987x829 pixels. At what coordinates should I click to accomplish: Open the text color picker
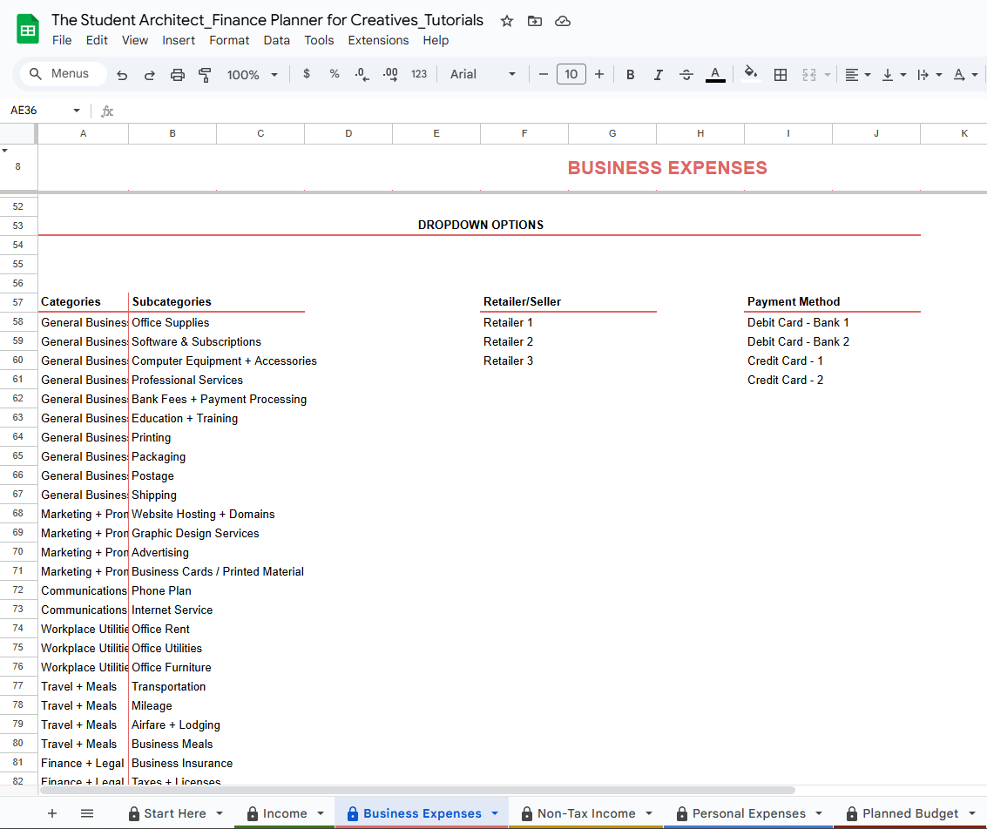(715, 75)
